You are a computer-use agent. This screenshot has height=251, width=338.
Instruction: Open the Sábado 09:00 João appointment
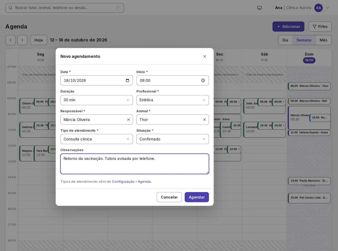tap(250, 106)
